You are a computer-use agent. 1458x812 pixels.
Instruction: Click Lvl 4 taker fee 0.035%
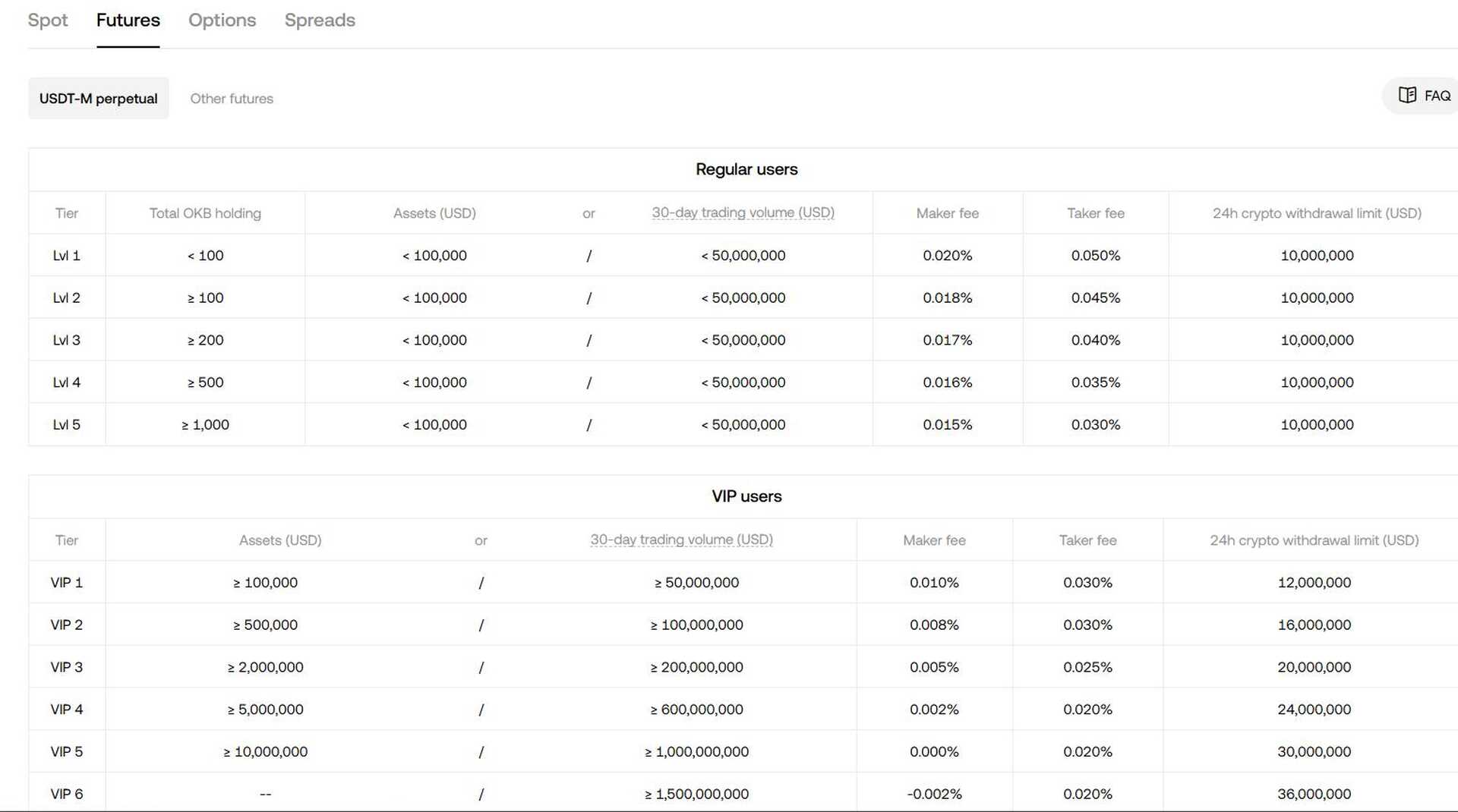tap(1096, 382)
